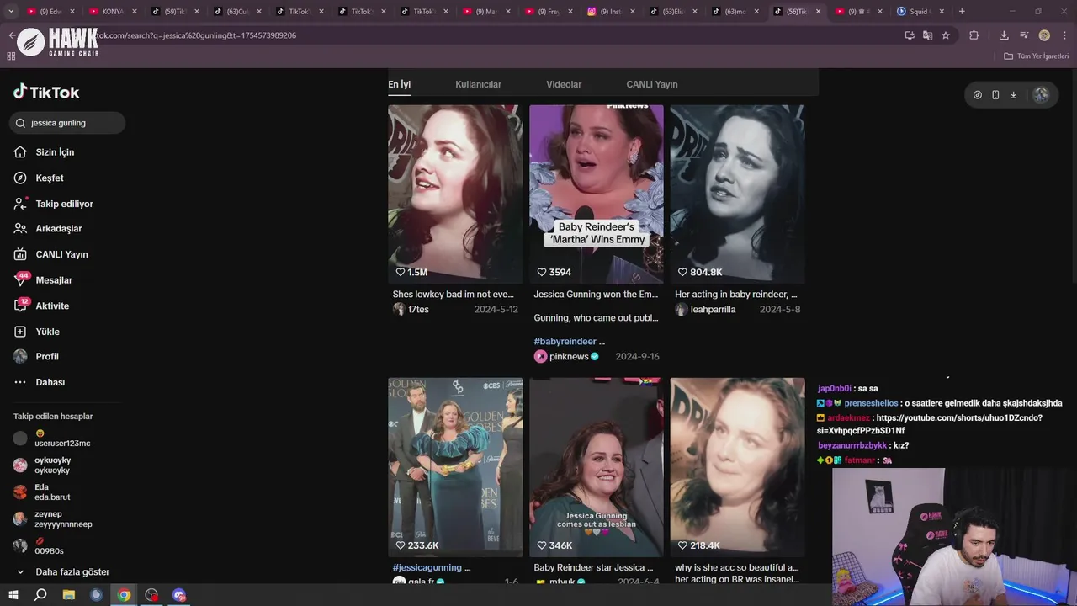The height and width of the screenshot is (606, 1077).
Task: Click CANLI Yayın live icon in sidebar
Action: [x=20, y=254]
